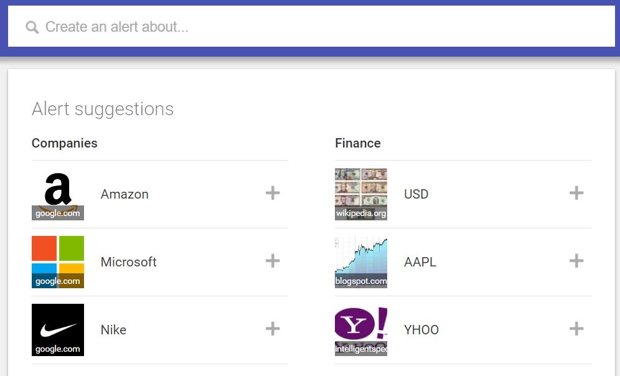
Task: Click the plus icon next to Nike
Action: (273, 329)
